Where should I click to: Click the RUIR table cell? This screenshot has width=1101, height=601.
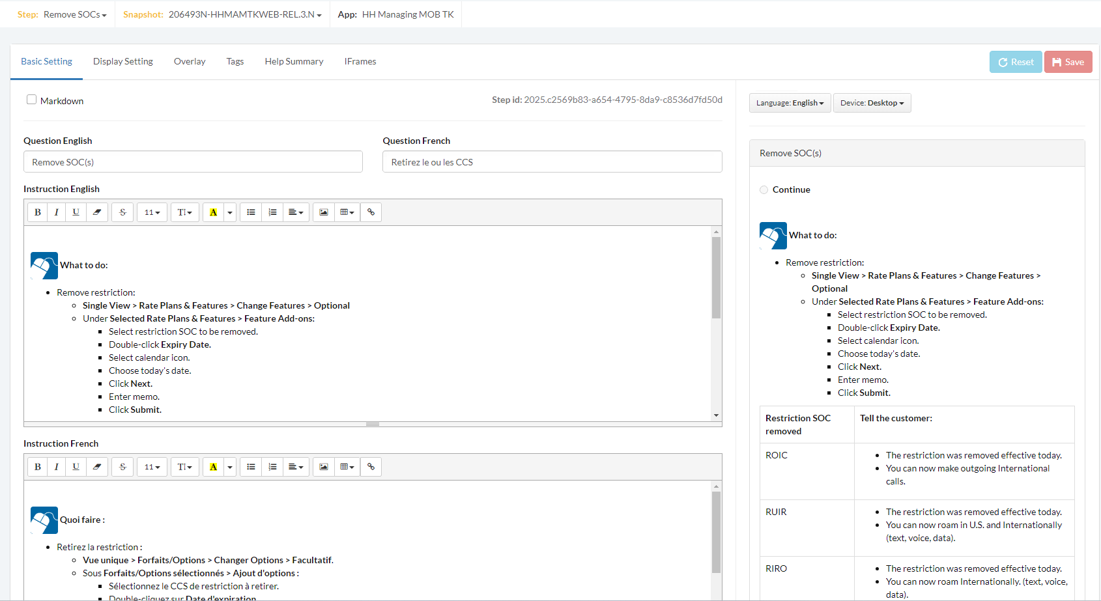click(x=807, y=528)
